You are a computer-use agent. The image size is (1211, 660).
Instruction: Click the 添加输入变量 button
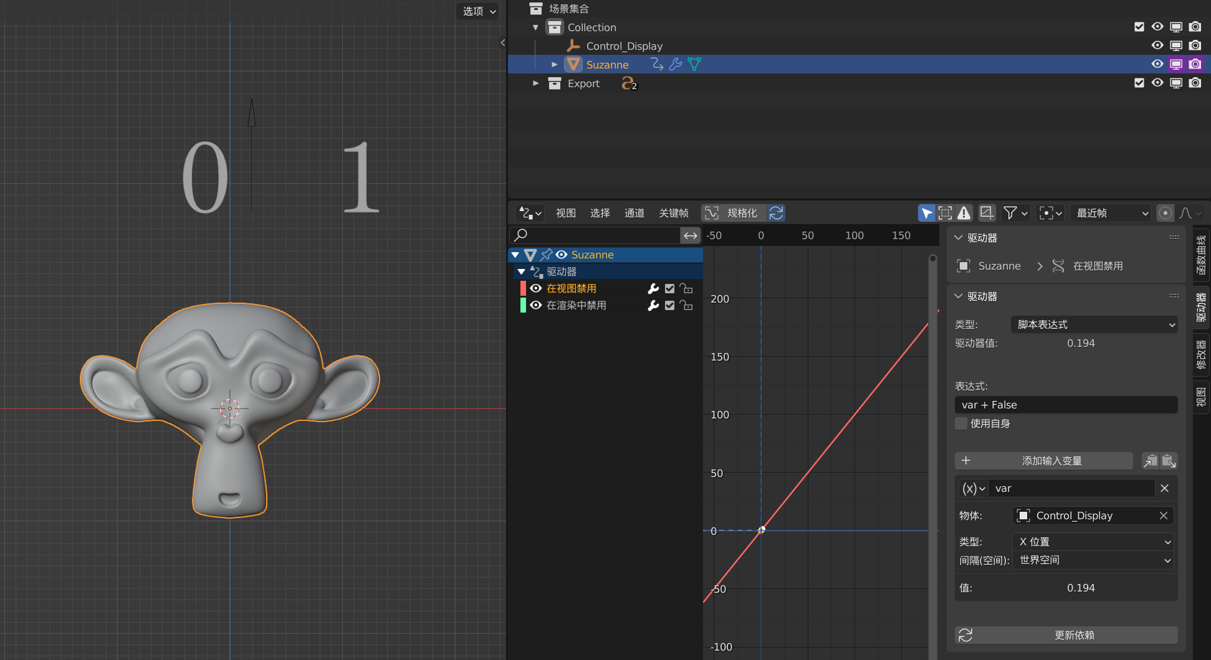(x=1043, y=461)
